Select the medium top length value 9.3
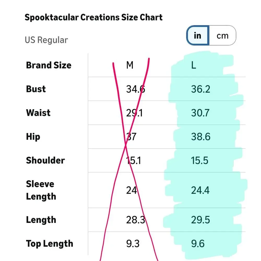The image size is (261, 261). [x=133, y=244]
